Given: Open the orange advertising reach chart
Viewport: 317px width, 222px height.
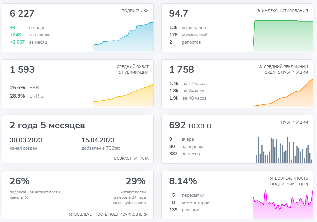Looking at the screenshot, I should [283, 93].
